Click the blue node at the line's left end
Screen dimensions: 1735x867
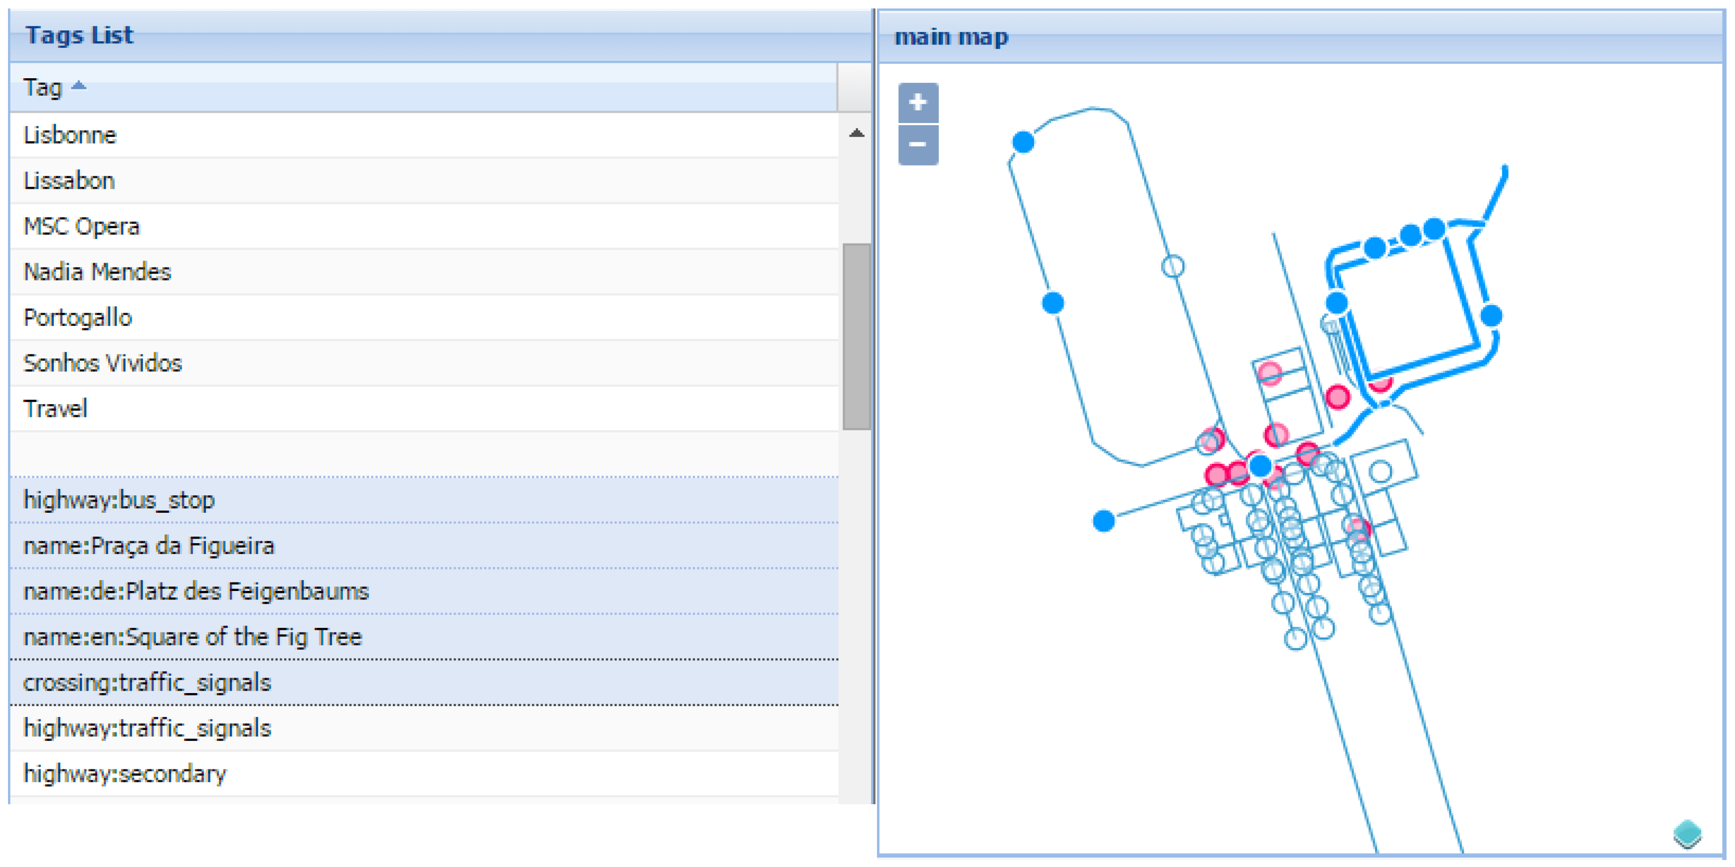(x=1103, y=520)
